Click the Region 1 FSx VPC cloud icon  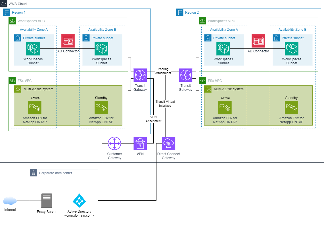(12, 81)
